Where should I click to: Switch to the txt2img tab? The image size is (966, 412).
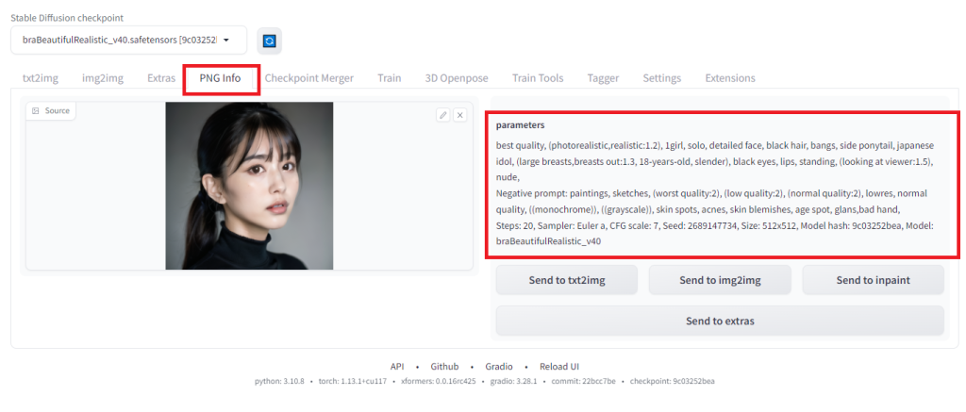pyautogui.click(x=40, y=78)
